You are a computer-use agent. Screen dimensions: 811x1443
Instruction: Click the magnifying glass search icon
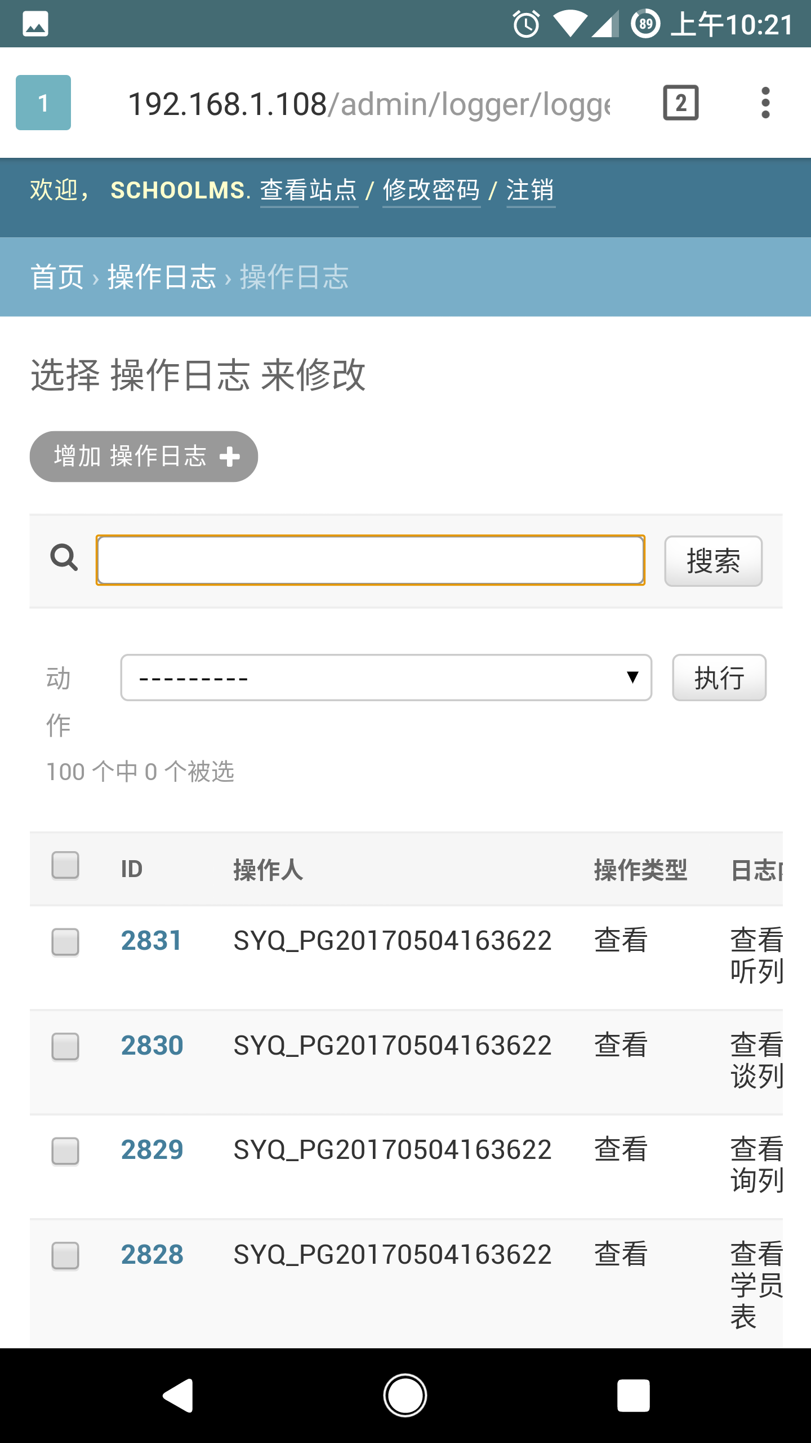[x=64, y=557]
